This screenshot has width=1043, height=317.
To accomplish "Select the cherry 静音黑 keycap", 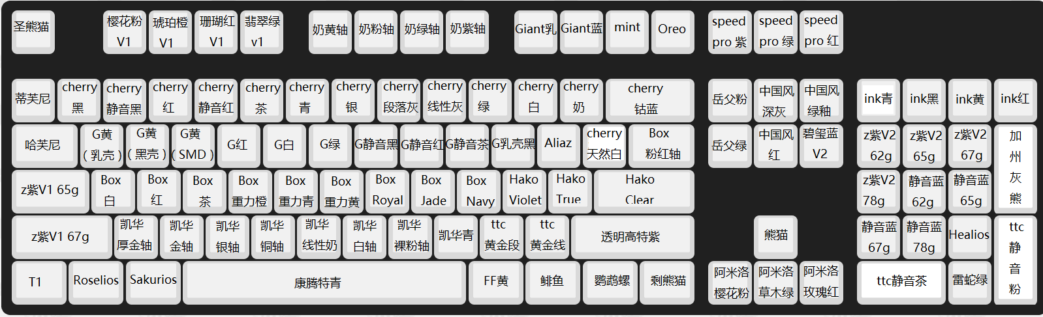I will (x=124, y=100).
